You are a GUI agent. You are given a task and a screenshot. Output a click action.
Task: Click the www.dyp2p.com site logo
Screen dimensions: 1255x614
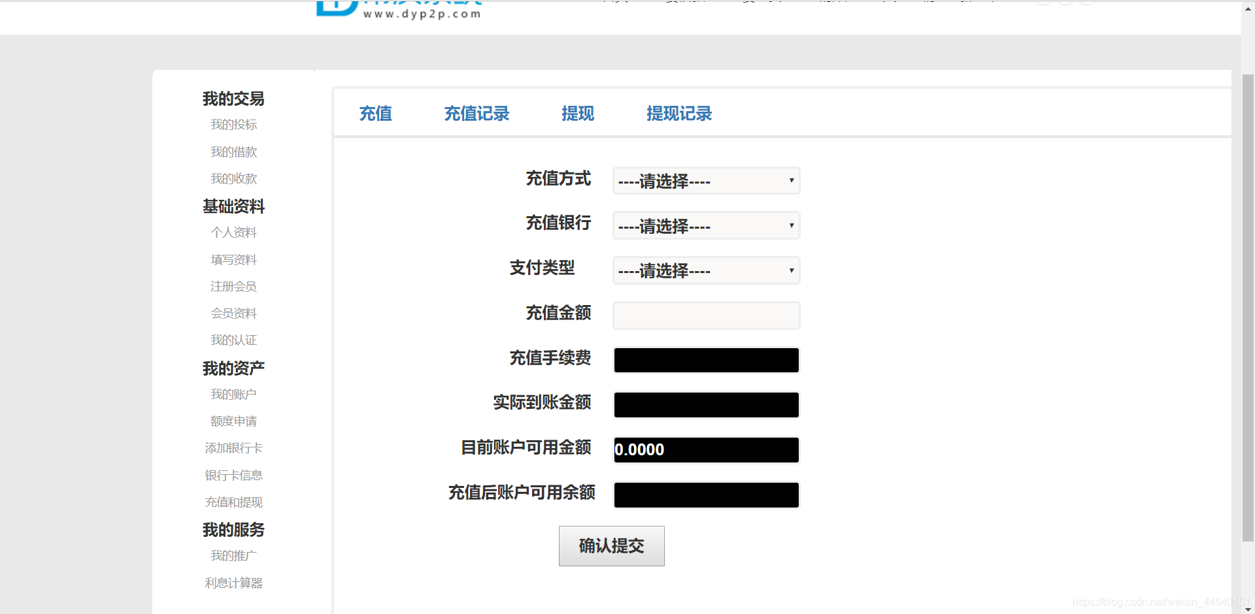point(399,10)
